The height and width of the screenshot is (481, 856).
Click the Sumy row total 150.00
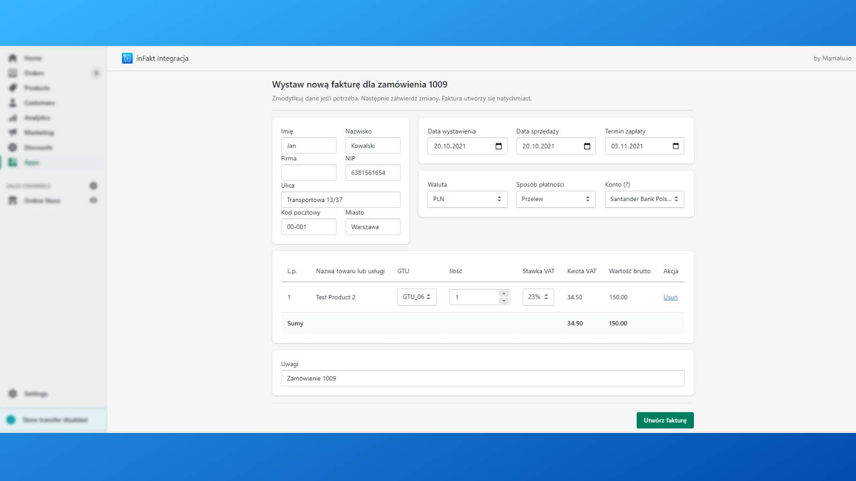618,323
